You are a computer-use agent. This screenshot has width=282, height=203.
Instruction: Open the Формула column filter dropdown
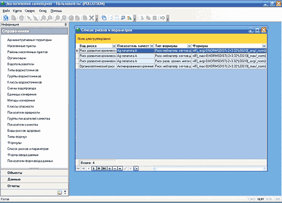click(264, 46)
